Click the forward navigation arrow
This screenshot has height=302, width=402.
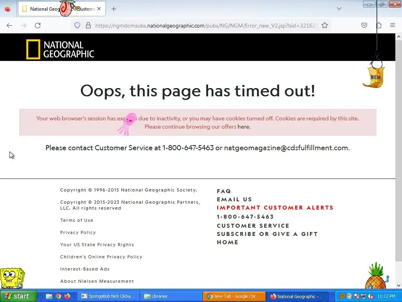[x=24, y=26]
